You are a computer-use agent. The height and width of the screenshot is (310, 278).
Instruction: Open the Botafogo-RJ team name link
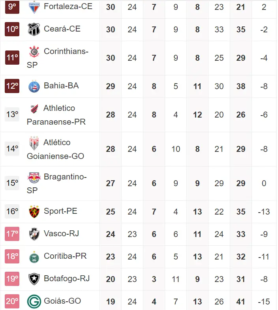(67, 278)
